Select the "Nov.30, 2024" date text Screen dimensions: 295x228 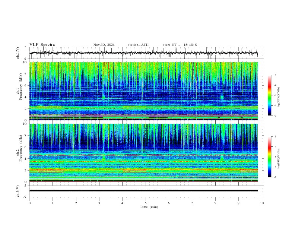click(104, 45)
